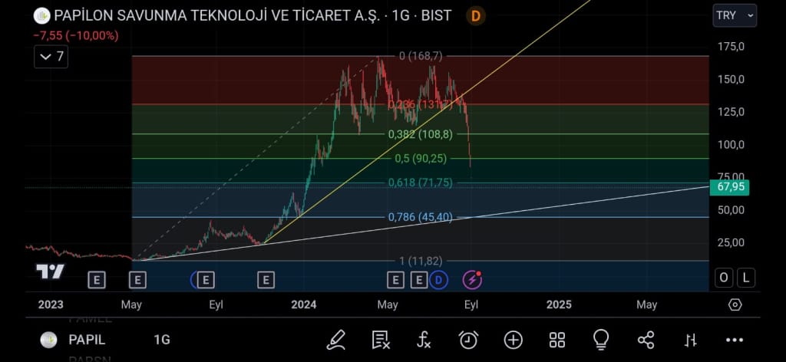Open the drawing tools pencil icon
This screenshot has width=786, height=362.
pos(335,340)
